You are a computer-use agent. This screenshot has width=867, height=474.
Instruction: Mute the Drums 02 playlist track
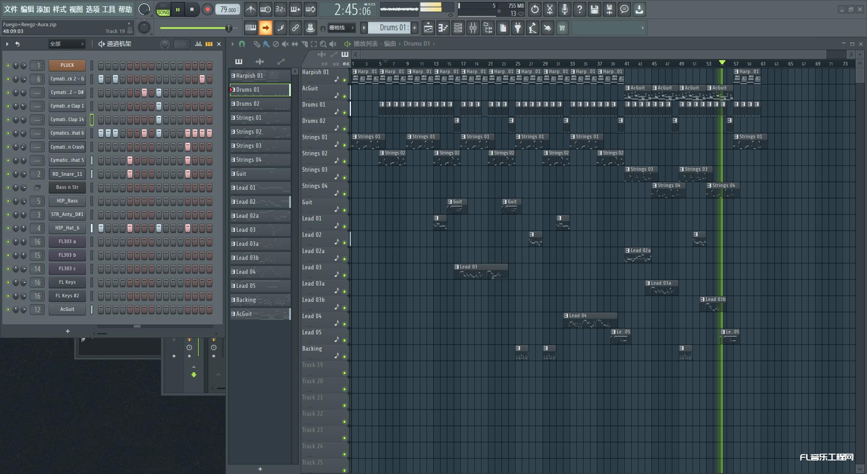coord(344,129)
